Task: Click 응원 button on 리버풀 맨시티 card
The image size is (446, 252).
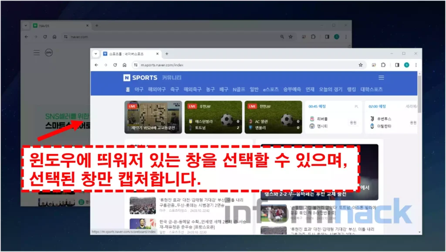Action: click(x=353, y=122)
